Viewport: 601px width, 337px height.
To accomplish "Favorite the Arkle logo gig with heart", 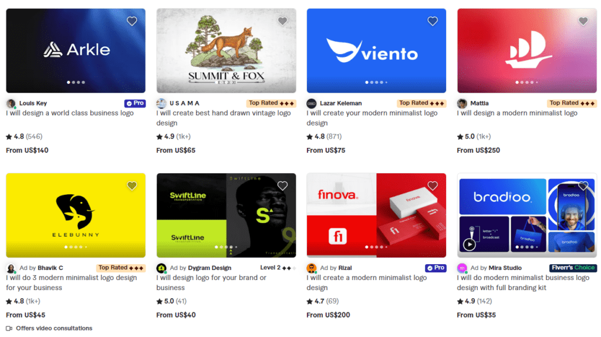I will coord(132,21).
